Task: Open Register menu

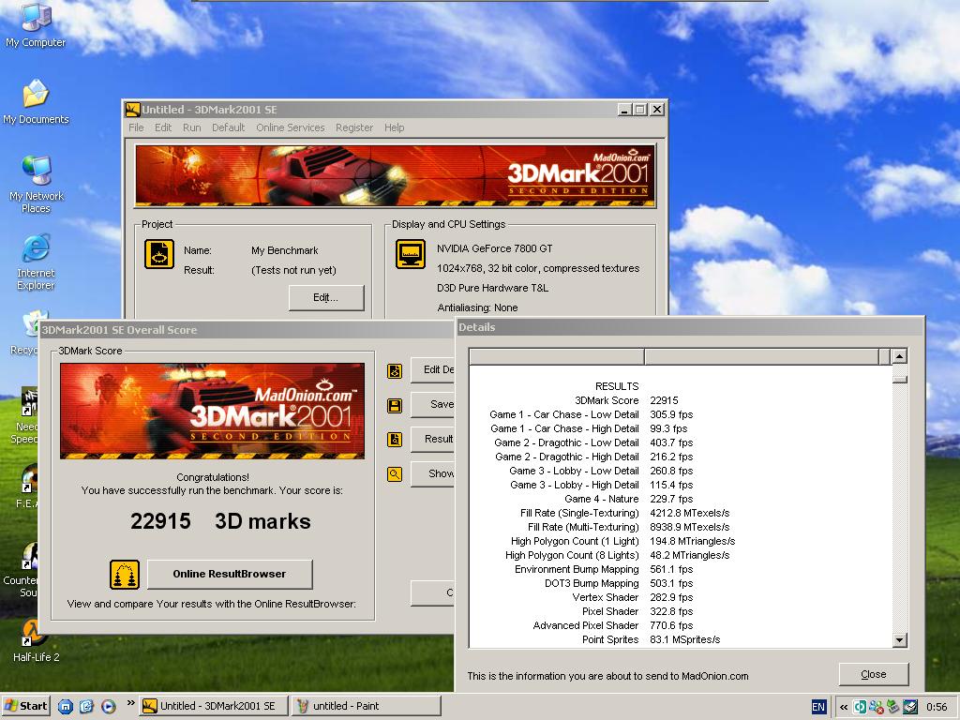Action: [x=353, y=127]
